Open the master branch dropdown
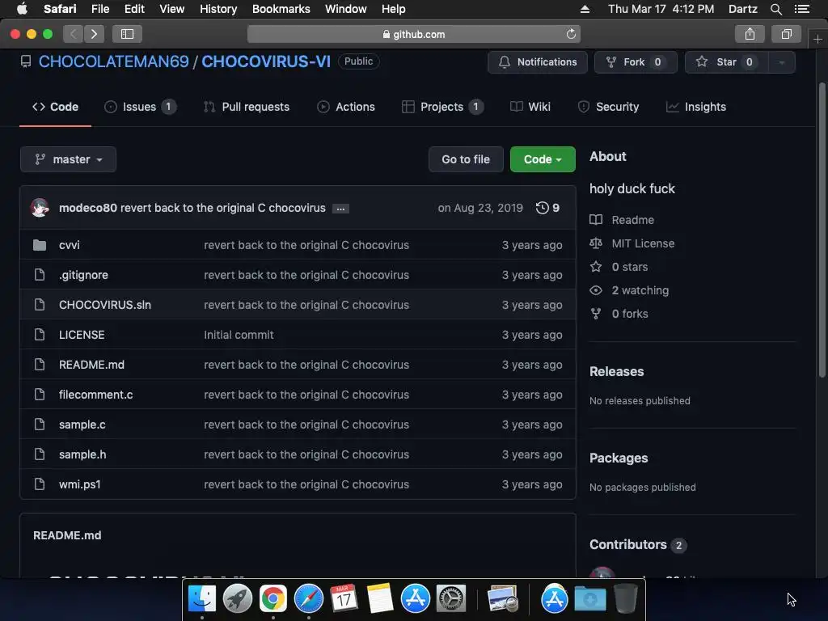The height and width of the screenshot is (621, 828). [x=68, y=159]
